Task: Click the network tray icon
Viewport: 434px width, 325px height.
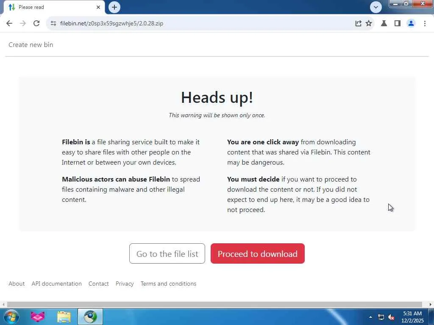Action: [x=381, y=317]
